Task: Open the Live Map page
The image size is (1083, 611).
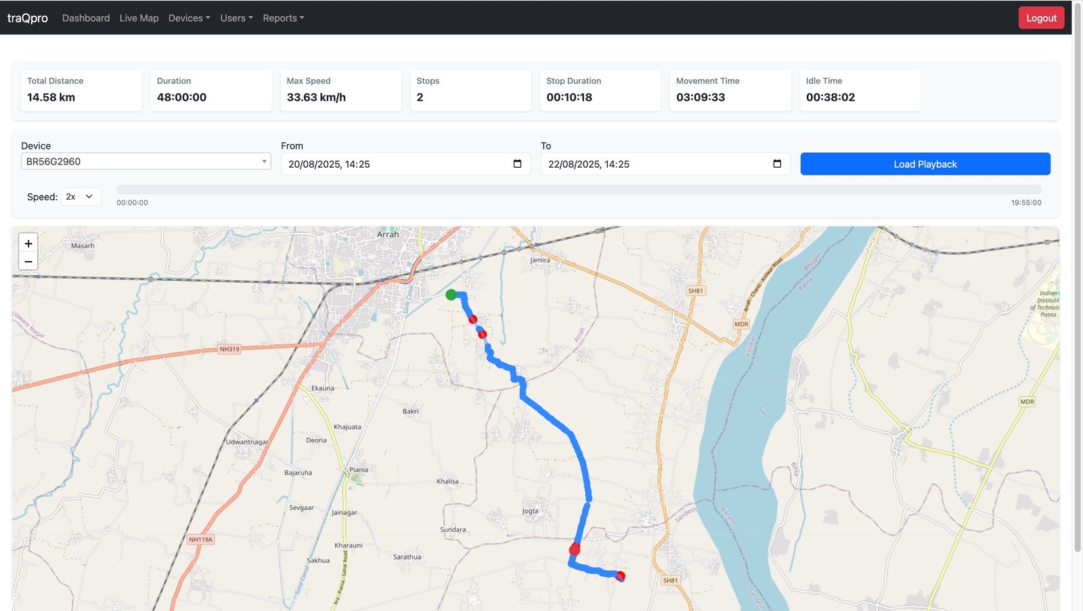Action: [139, 18]
